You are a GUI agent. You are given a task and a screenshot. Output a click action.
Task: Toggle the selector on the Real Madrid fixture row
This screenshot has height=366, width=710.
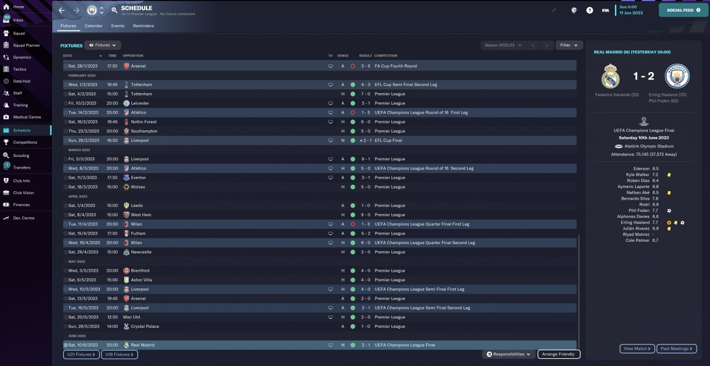tap(65, 345)
